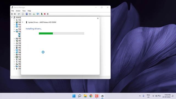Expand the System devices category arrow
Viewport: 176px width, 99px height.
[14, 66]
